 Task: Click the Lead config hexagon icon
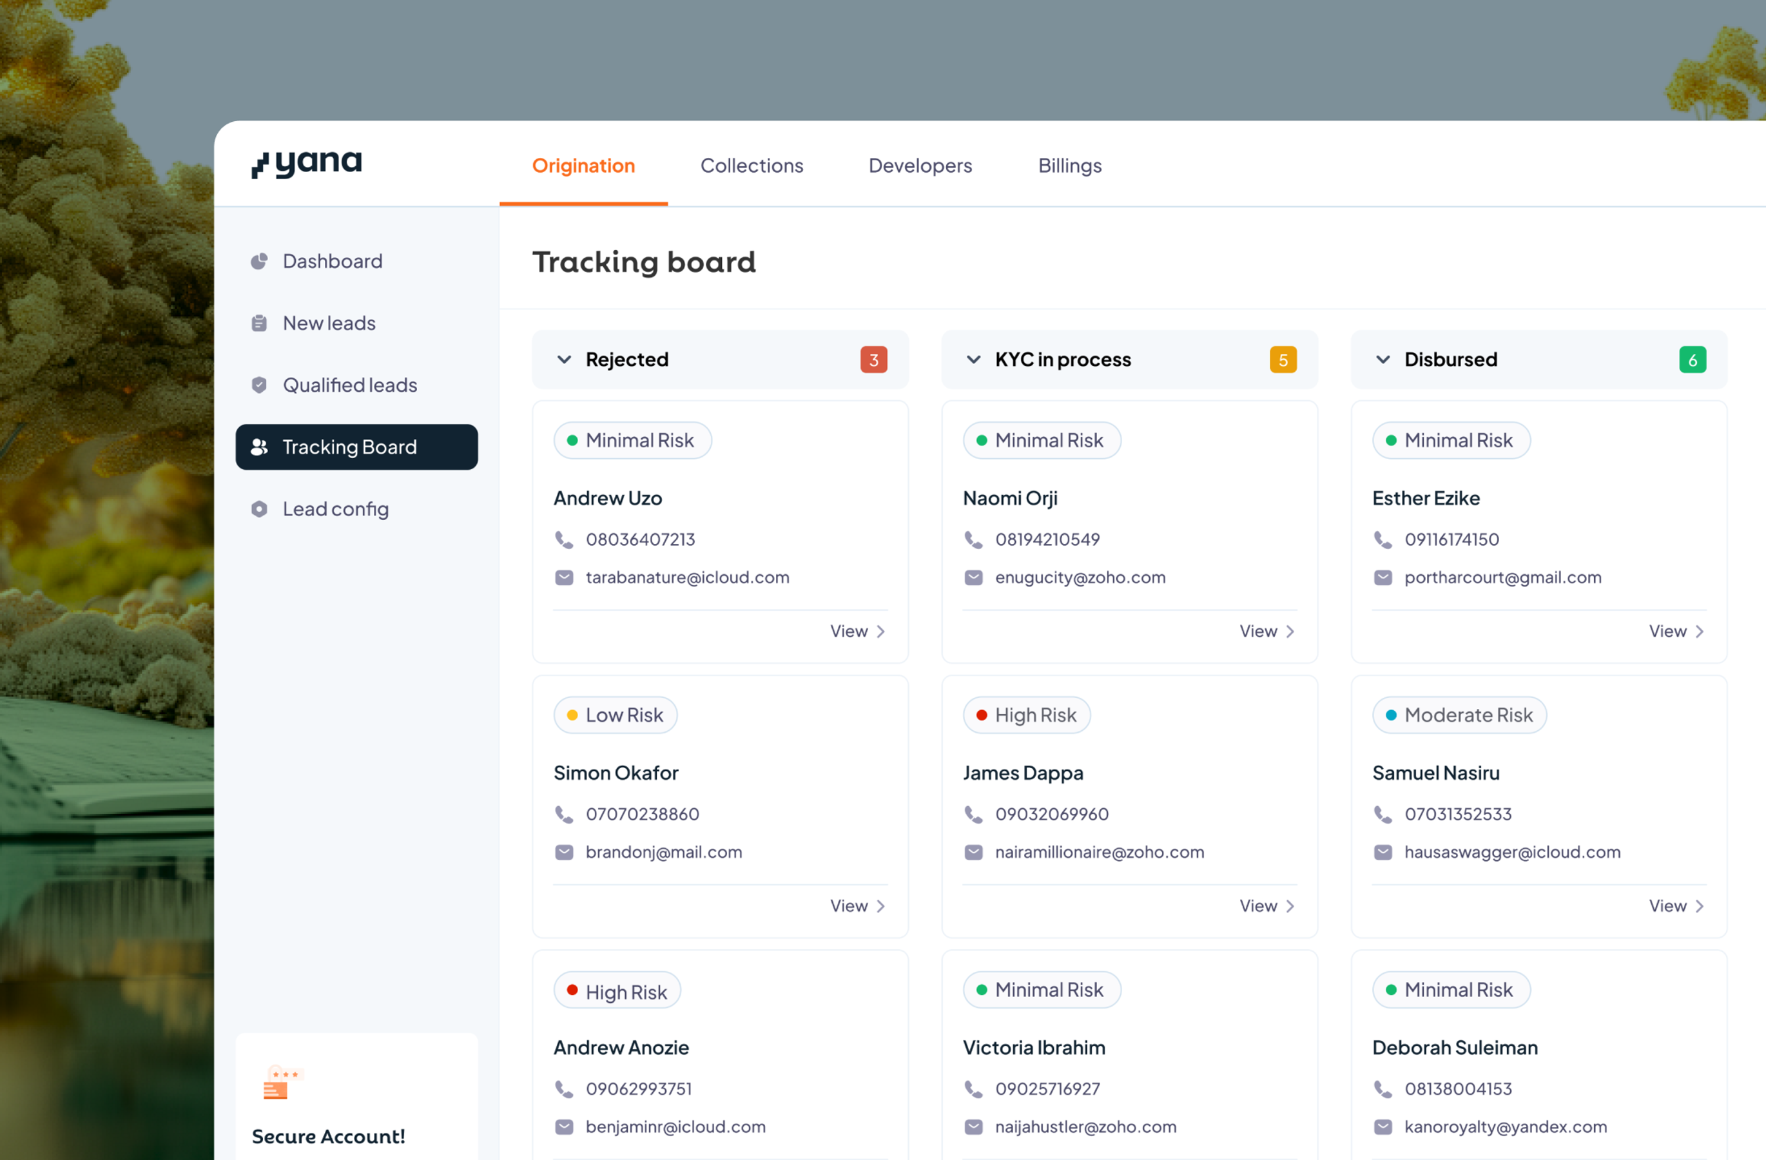pyautogui.click(x=259, y=509)
